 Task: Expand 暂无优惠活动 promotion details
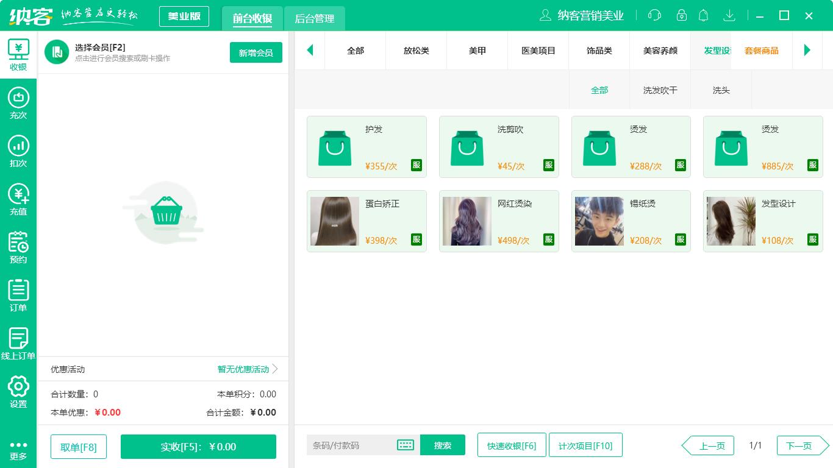[x=243, y=369]
